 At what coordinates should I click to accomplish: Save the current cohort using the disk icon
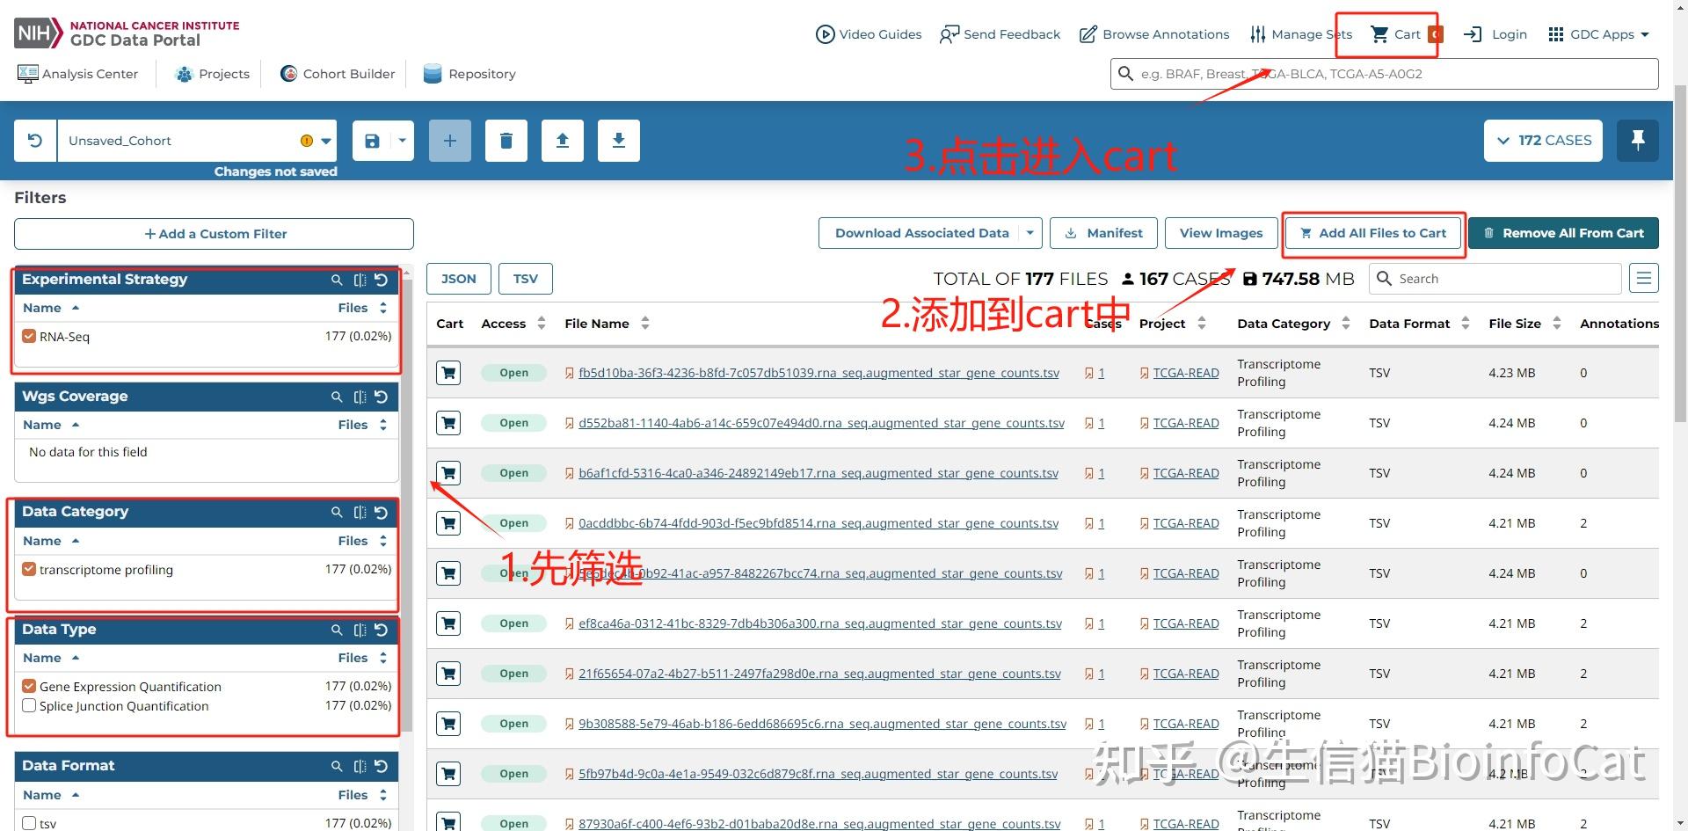[370, 140]
